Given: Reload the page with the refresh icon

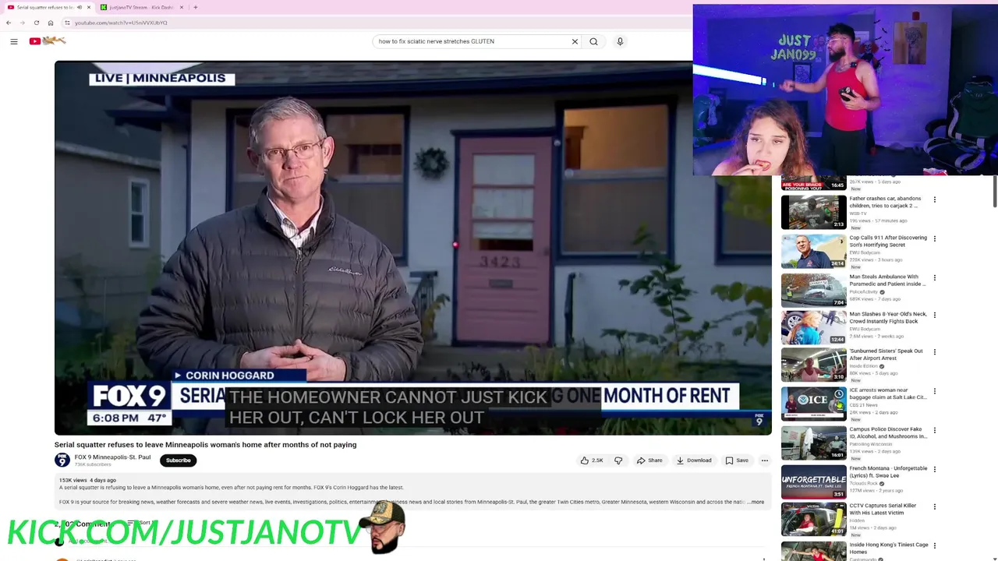Looking at the screenshot, I should pyautogui.click(x=37, y=23).
